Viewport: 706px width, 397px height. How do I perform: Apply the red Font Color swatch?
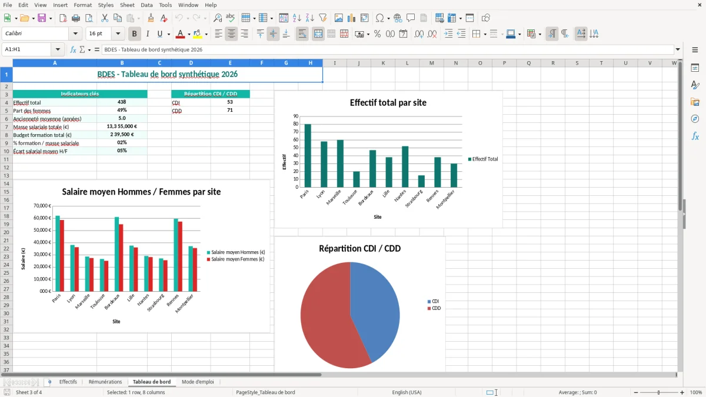click(181, 34)
